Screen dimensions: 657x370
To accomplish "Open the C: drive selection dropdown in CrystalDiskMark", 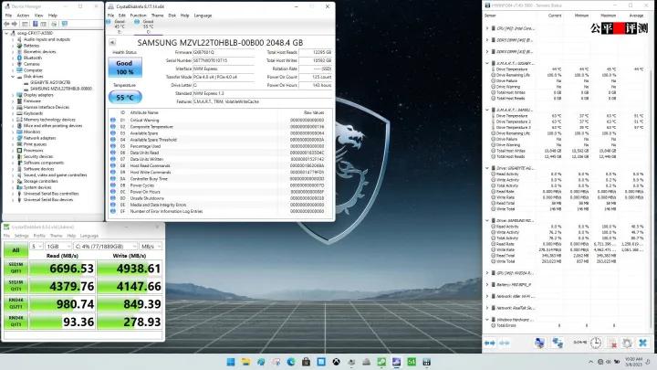I will click(106, 247).
